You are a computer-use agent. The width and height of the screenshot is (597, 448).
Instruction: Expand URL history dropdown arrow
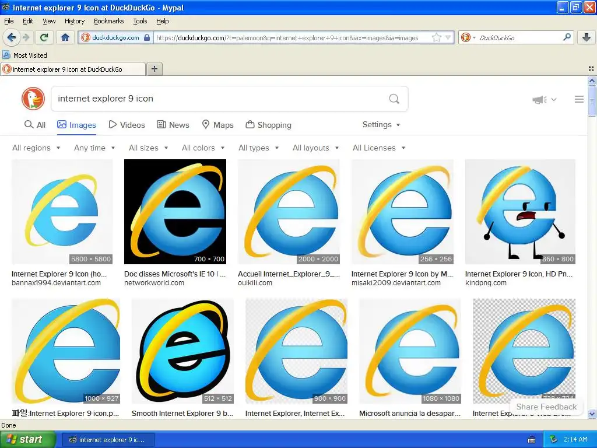tap(448, 37)
